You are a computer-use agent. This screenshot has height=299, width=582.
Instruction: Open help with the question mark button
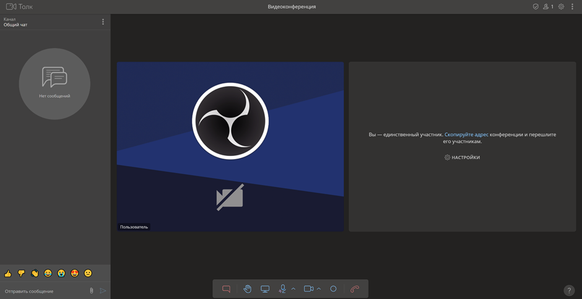tap(569, 290)
